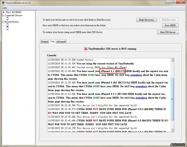Open semaphore link in the 4.1 (8B117) entry

pyautogui.click(x=136, y=75)
